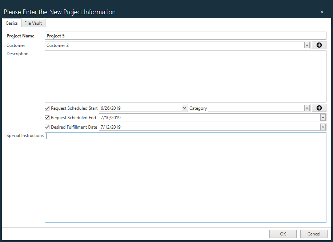
Task: Toggle the Desired Fulfillment Date checkbox
Action: pyautogui.click(x=47, y=127)
